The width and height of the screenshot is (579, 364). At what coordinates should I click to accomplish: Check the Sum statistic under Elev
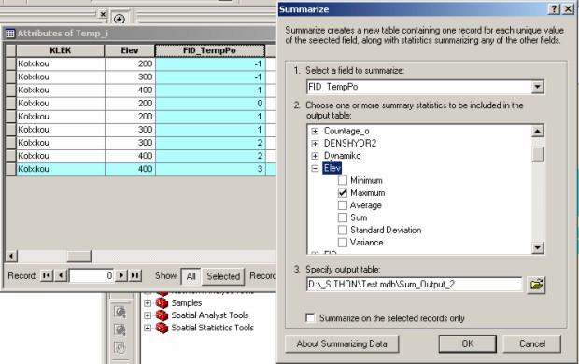click(343, 217)
